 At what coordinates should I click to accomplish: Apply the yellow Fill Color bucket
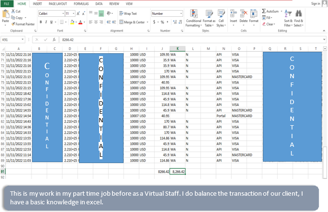pos(72,22)
